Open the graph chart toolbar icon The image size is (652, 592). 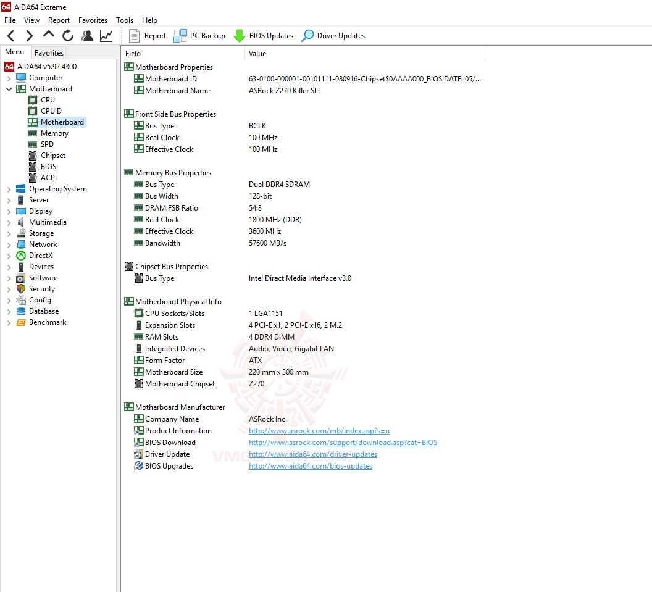pyautogui.click(x=106, y=36)
